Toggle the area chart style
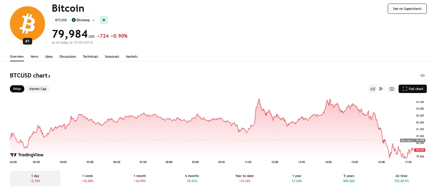Viewport: 437px width, 192px height. [372, 89]
